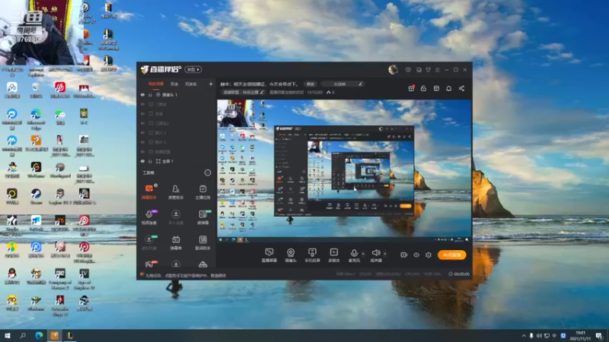Viewport: 609px width, 342px height.
Task: Open the hamburger menu in the title bar
Action: coord(437,70)
